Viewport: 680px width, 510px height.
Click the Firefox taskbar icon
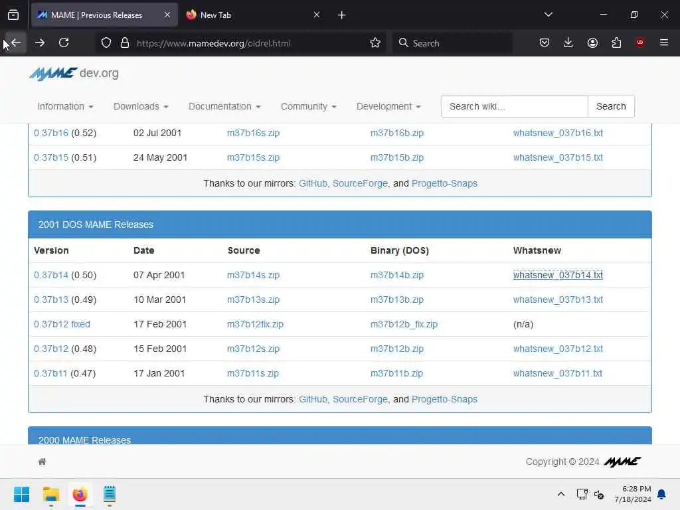point(80,494)
